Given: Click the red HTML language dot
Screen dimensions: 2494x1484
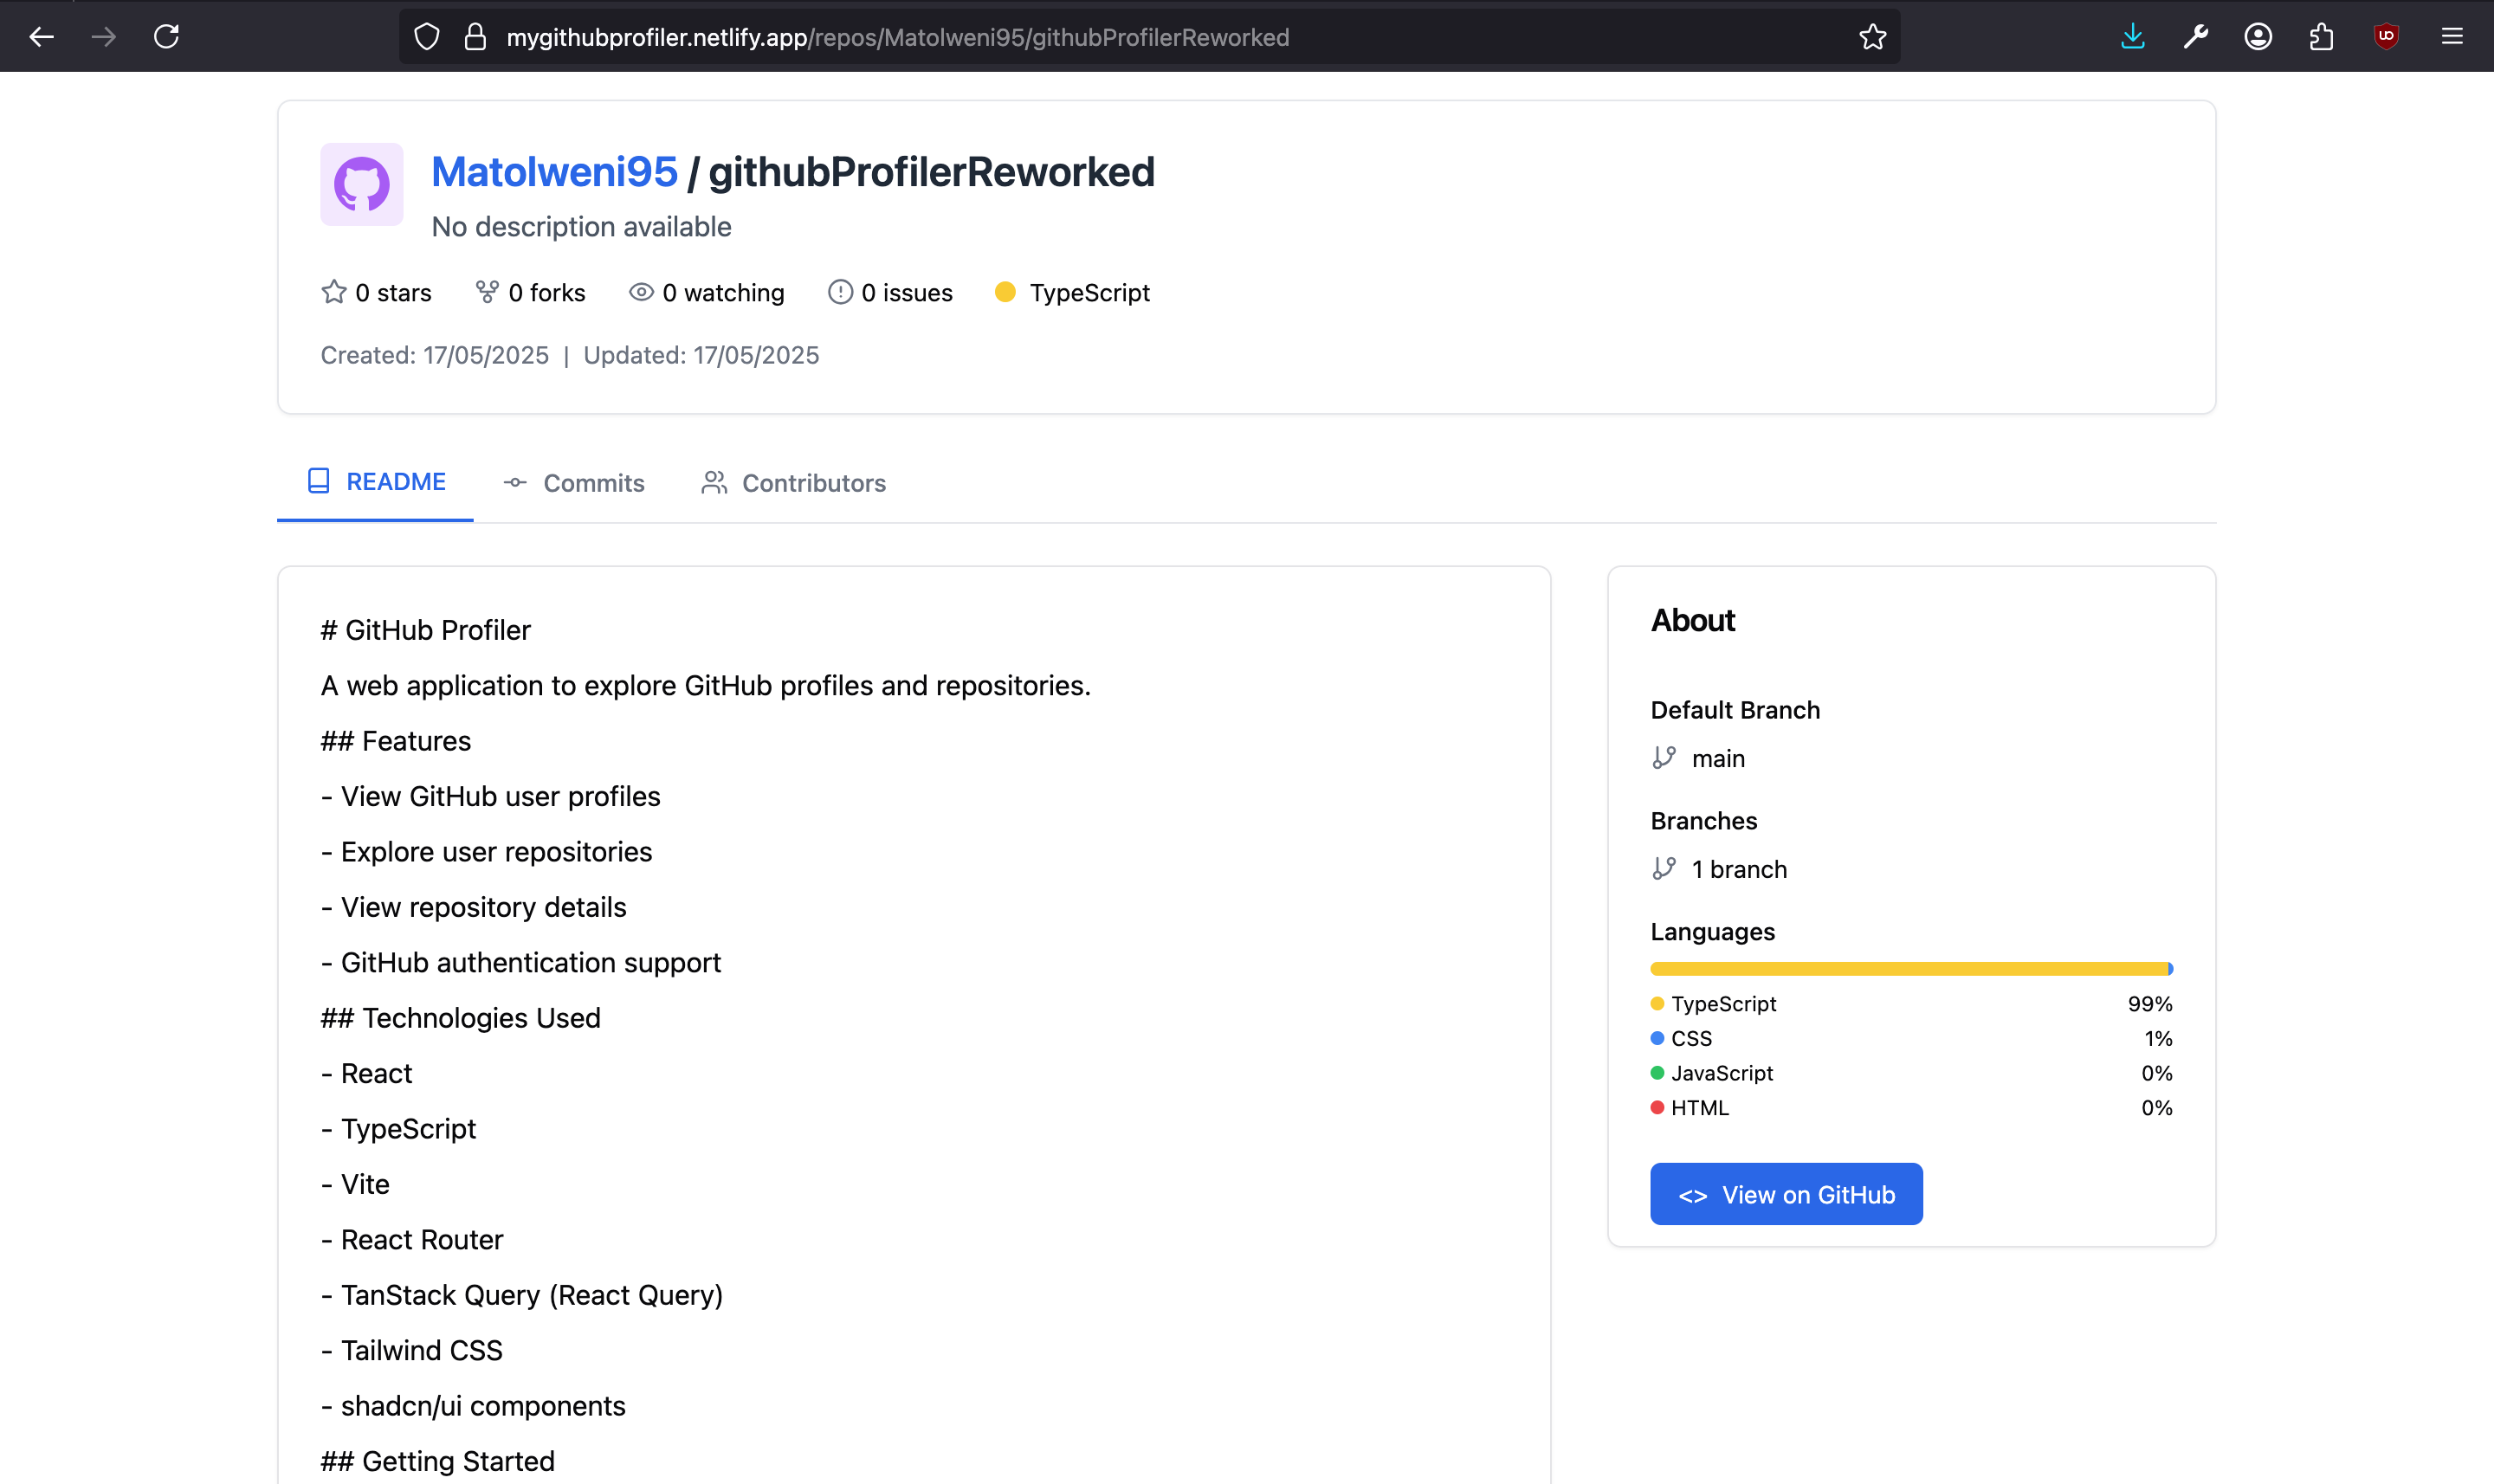Looking at the screenshot, I should pos(1657,1107).
